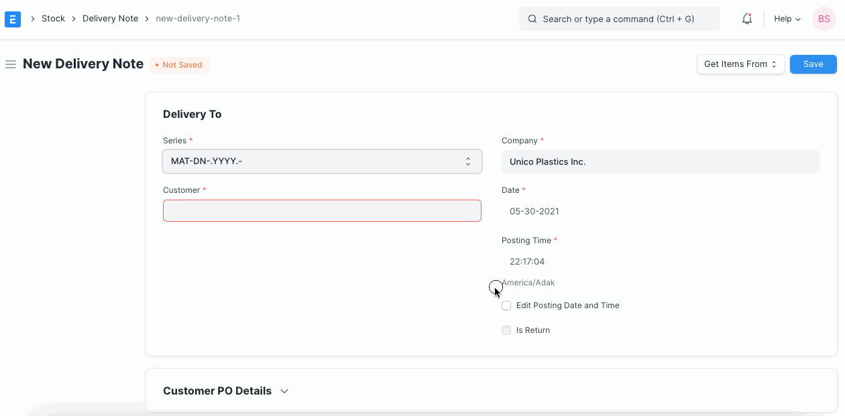Click the Save button
845x416 pixels.
[x=813, y=64]
